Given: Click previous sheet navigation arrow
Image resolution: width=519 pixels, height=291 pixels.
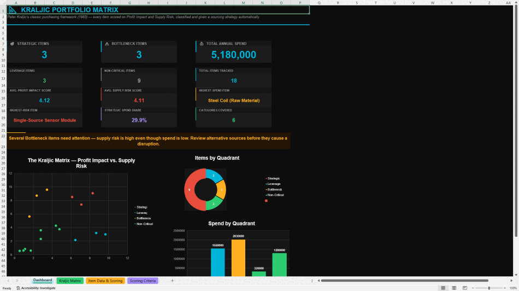Looking at the screenshot, I should tap(9, 281).
